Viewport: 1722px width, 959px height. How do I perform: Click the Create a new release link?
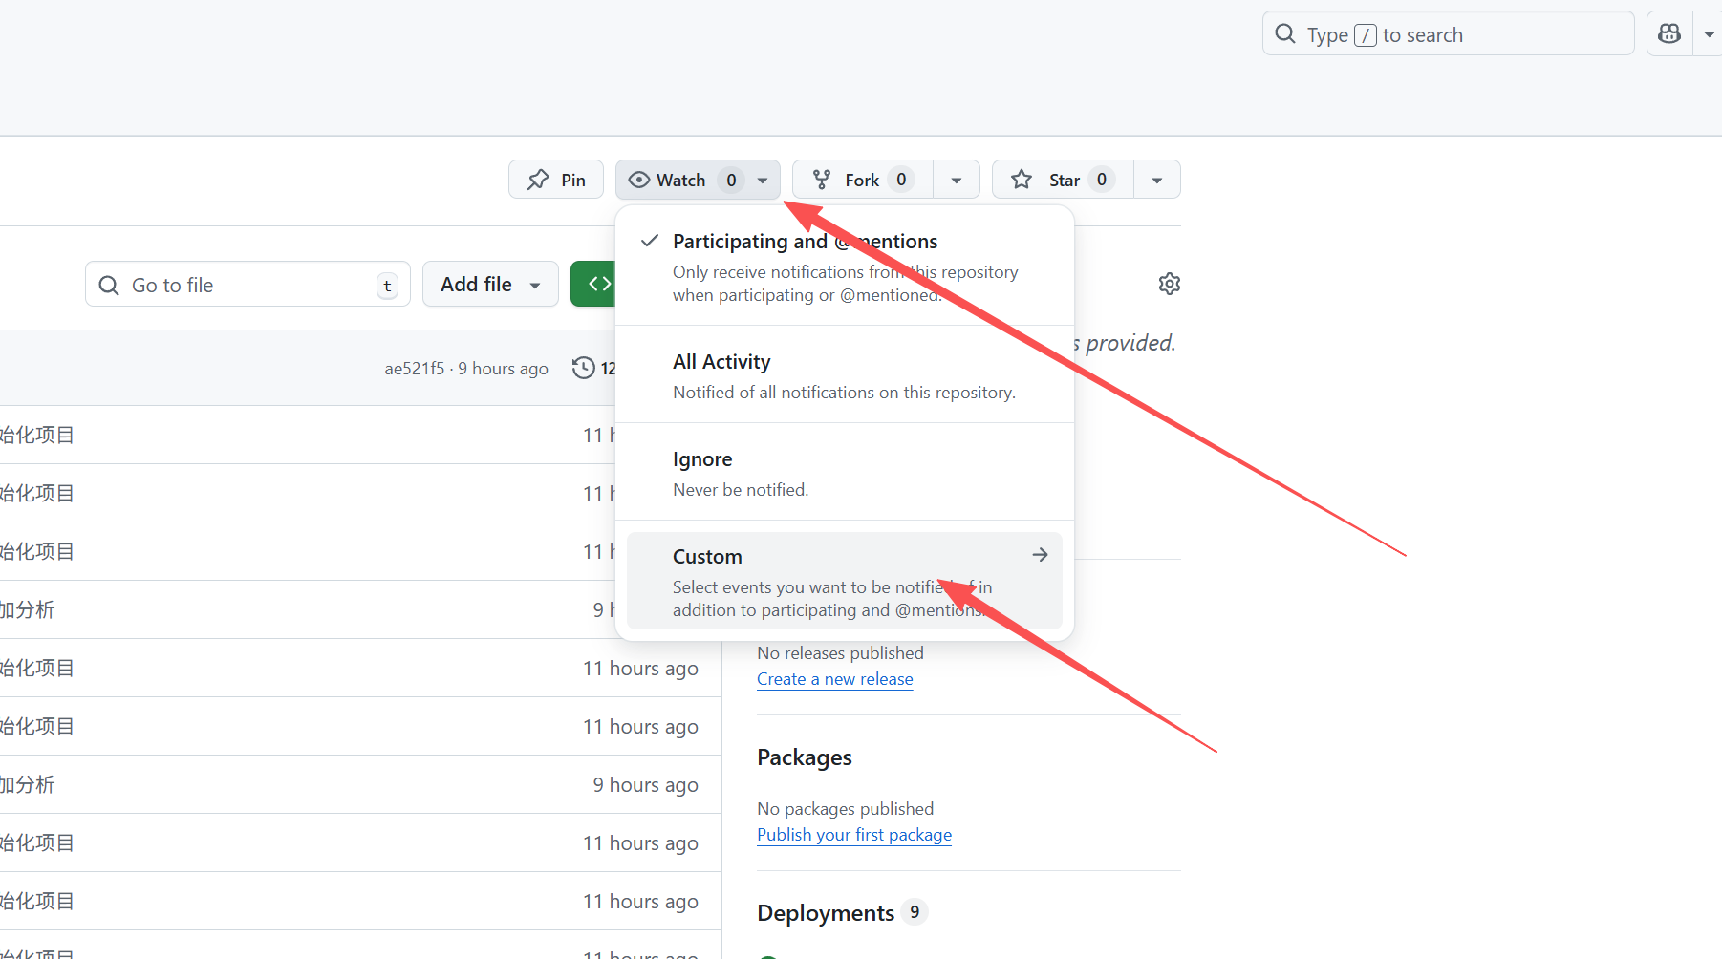click(x=834, y=679)
